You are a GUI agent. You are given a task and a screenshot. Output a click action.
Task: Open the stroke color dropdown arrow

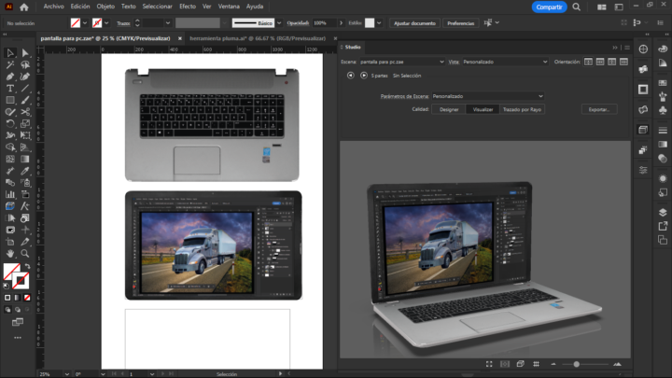[x=106, y=23]
